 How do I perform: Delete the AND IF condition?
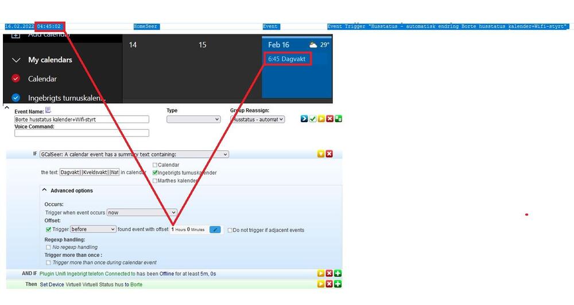329,273
